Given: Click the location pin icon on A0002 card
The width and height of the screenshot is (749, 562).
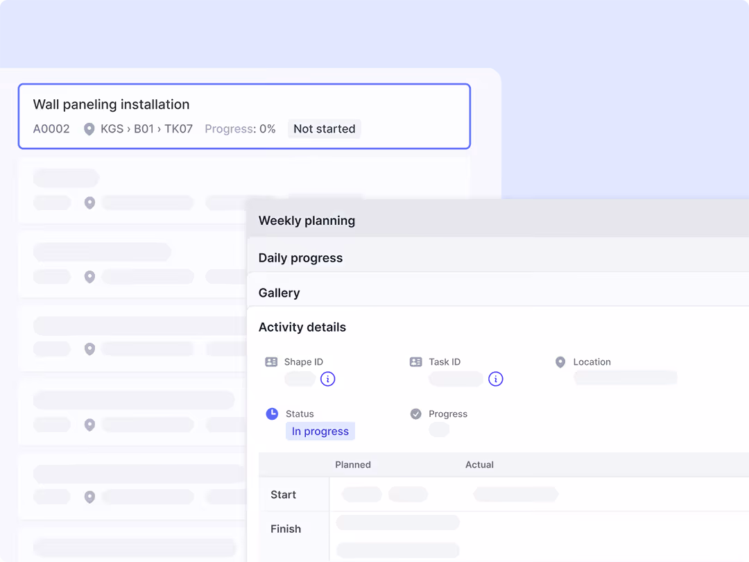Looking at the screenshot, I should [x=89, y=128].
